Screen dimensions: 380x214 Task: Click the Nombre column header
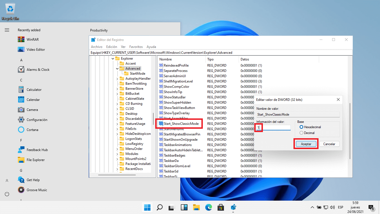pyautogui.click(x=182, y=59)
